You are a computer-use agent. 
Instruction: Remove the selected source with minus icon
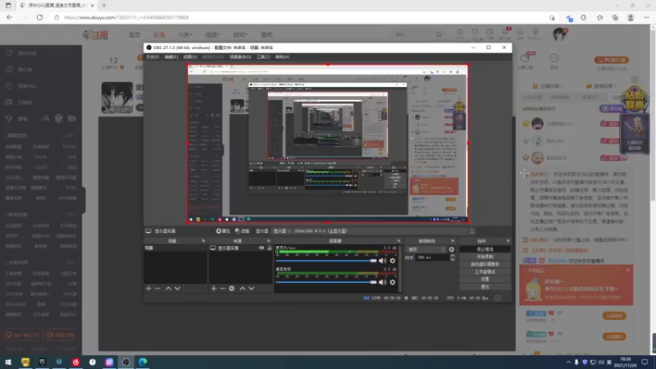(222, 289)
